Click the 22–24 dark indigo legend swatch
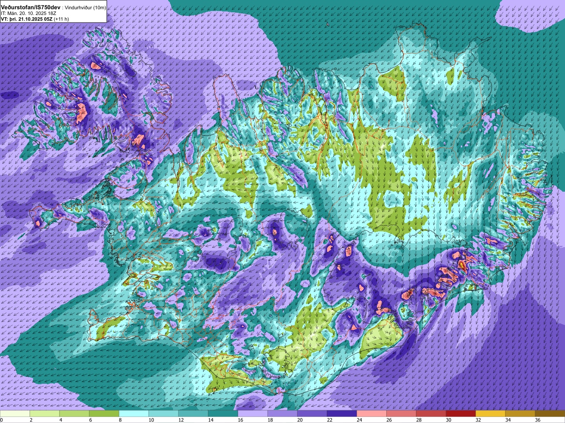Image resolution: width=565 pixels, height=423 pixels. tap(342, 414)
